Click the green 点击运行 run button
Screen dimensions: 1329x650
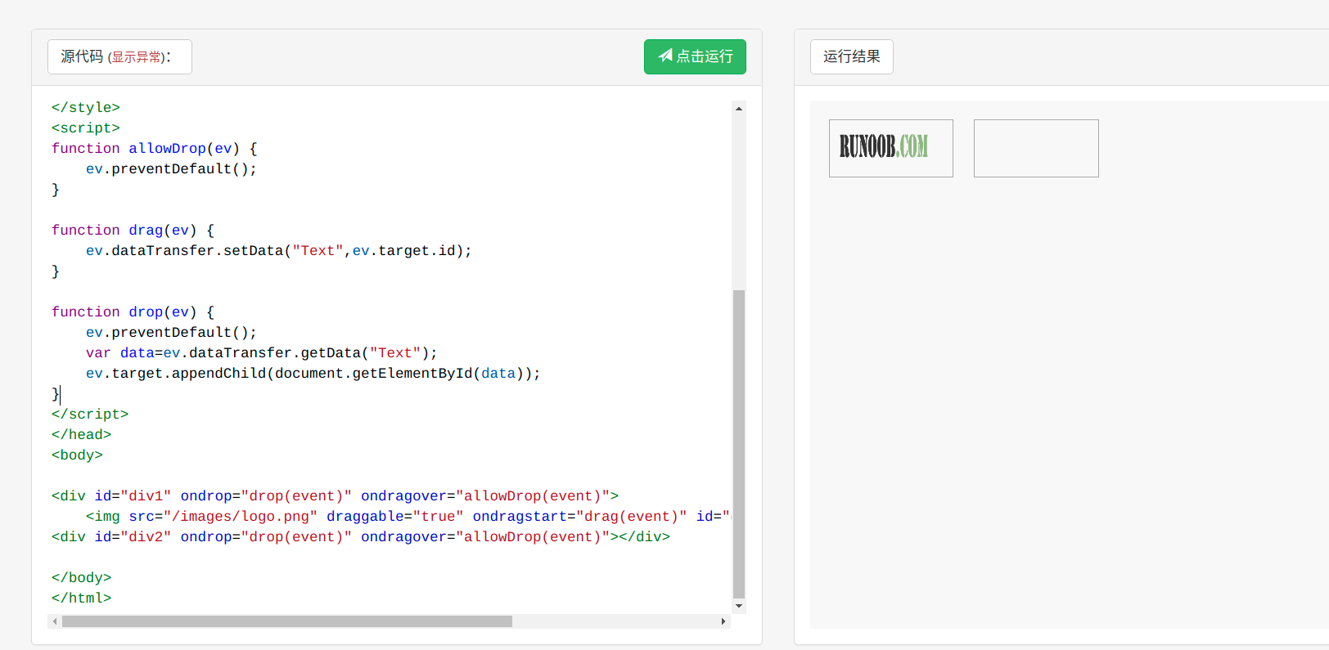click(x=695, y=56)
